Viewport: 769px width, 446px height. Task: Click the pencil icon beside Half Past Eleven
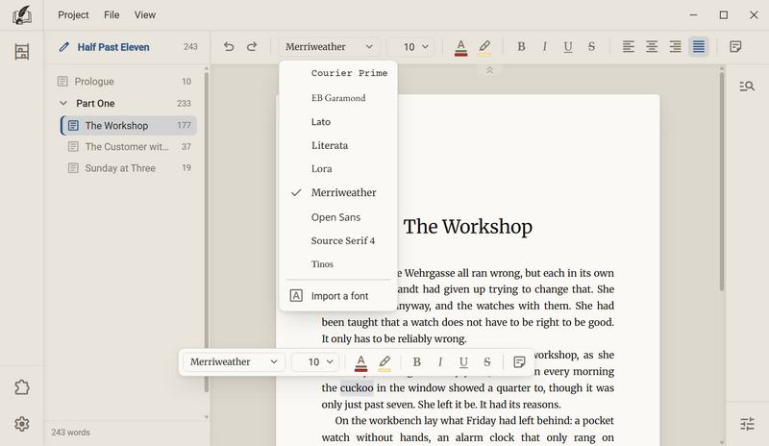(63, 47)
